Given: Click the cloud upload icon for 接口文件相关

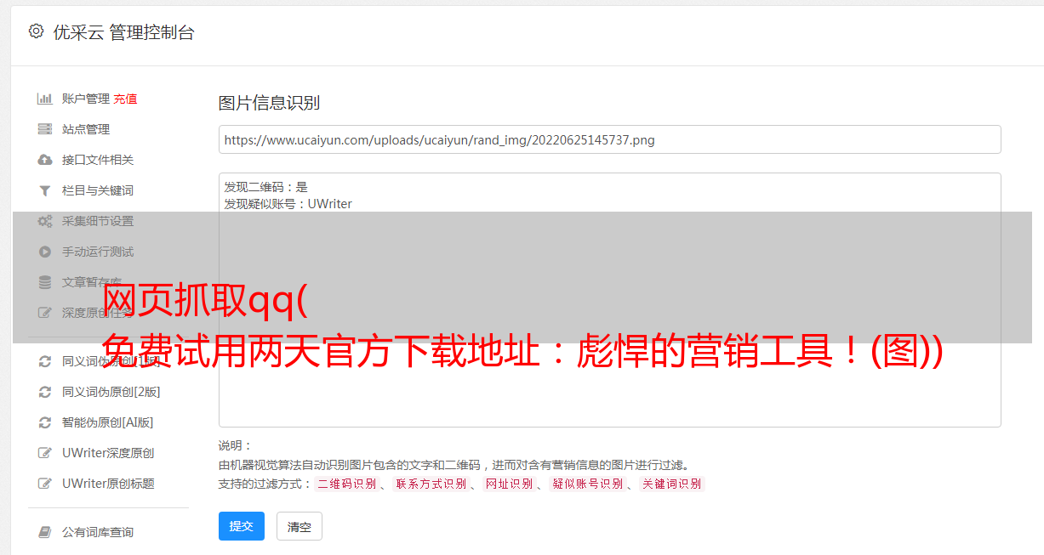Looking at the screenshot, I should pyautogui.click(x=45, y=160).
